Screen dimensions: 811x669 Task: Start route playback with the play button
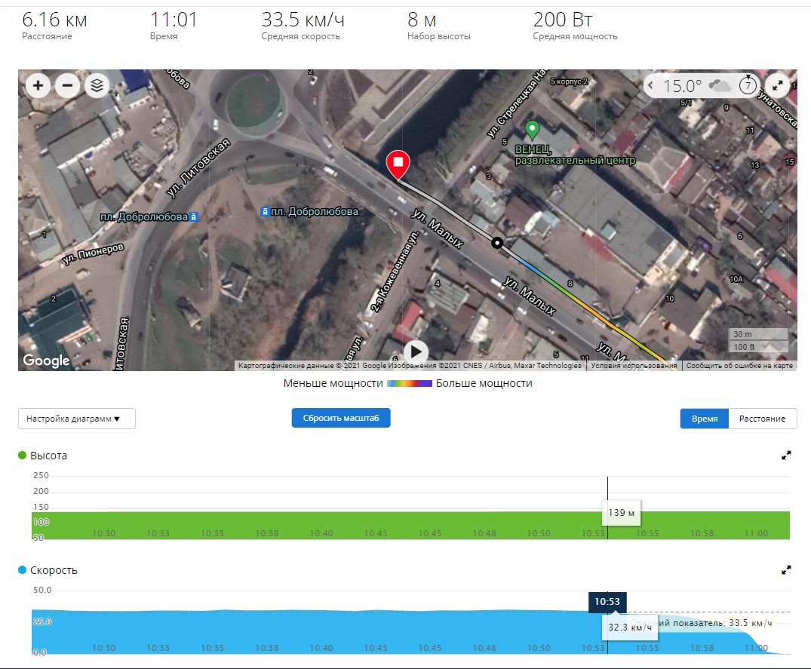416,351
